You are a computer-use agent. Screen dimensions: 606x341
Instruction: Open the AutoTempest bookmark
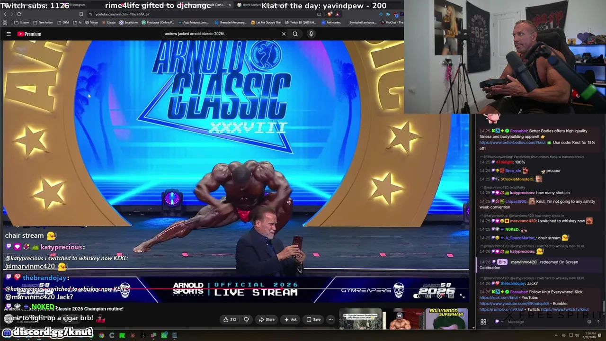[193, 22]
